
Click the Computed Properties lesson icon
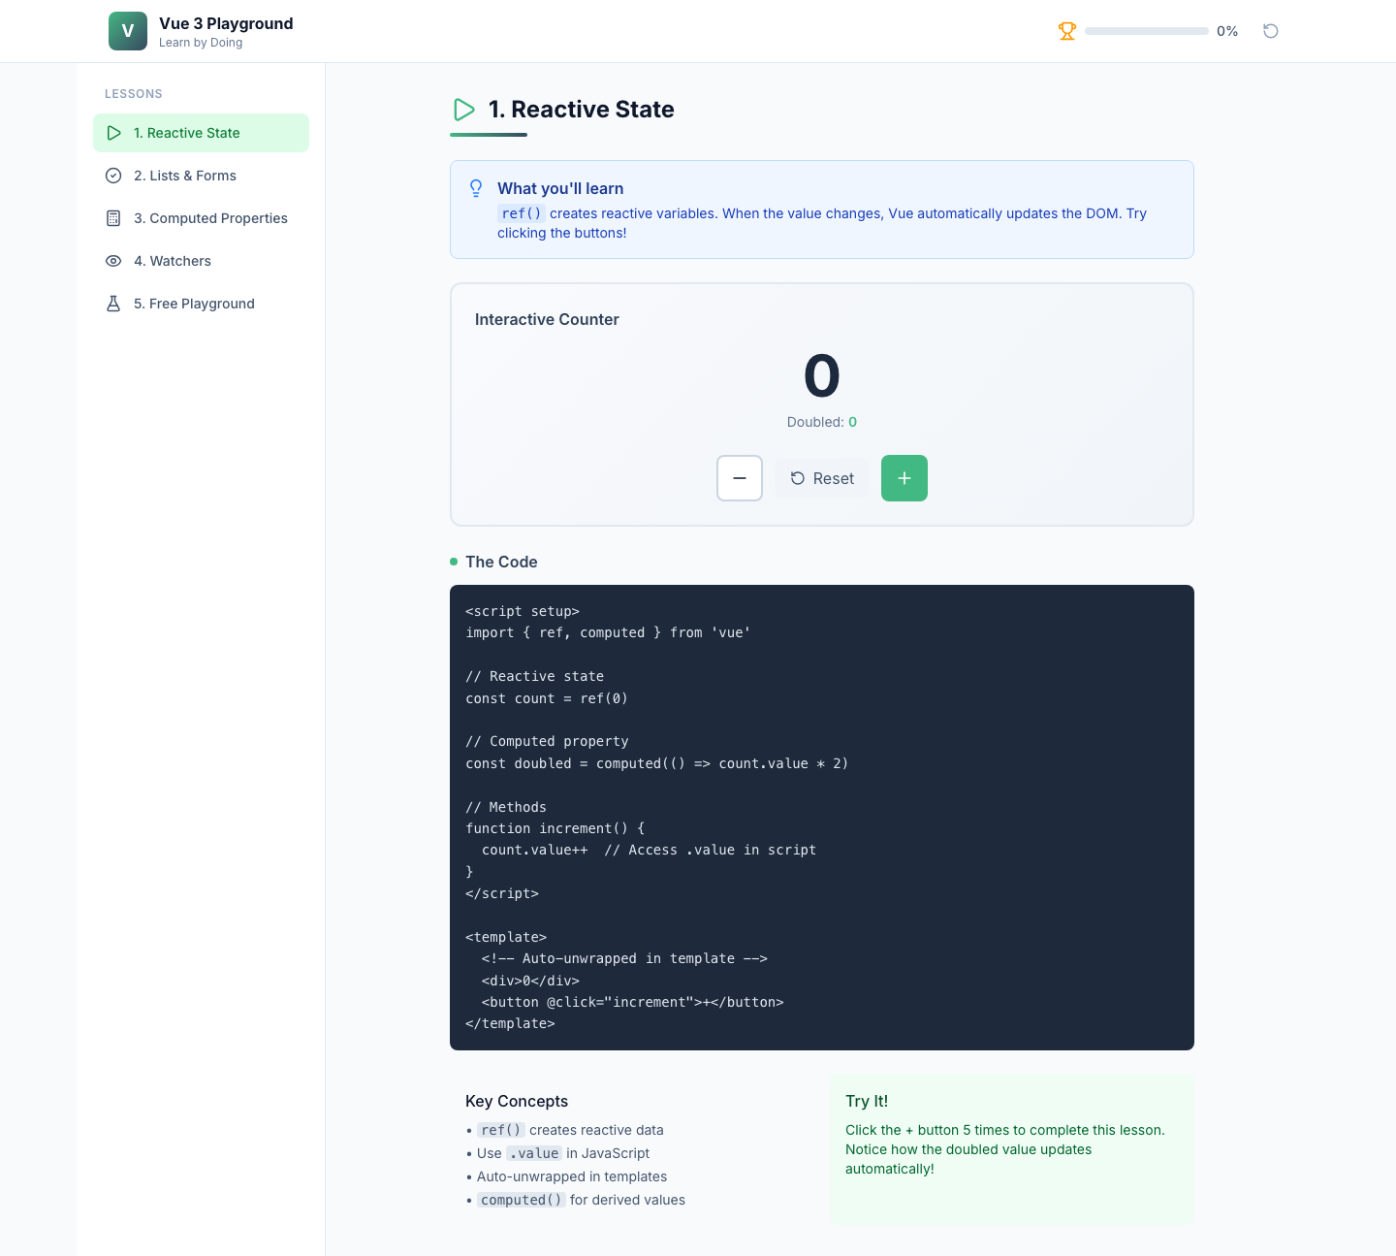[113, 218]
